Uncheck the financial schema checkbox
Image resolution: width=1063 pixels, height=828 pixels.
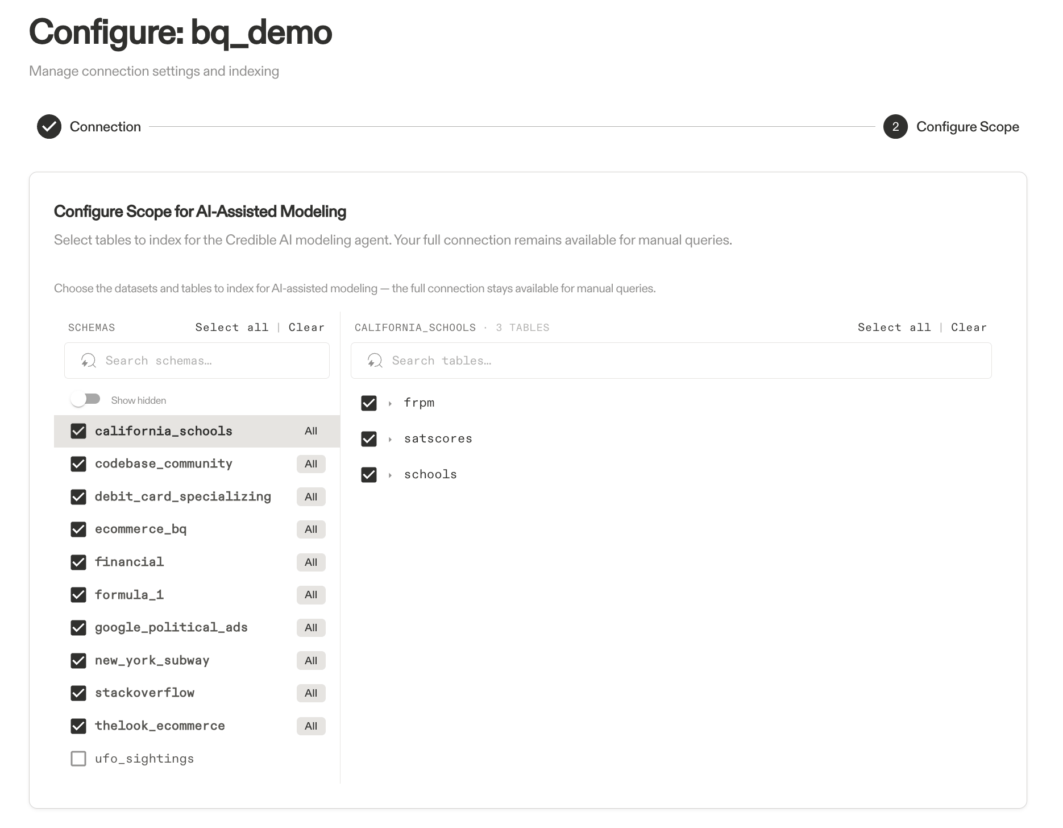tap(78, 562)
